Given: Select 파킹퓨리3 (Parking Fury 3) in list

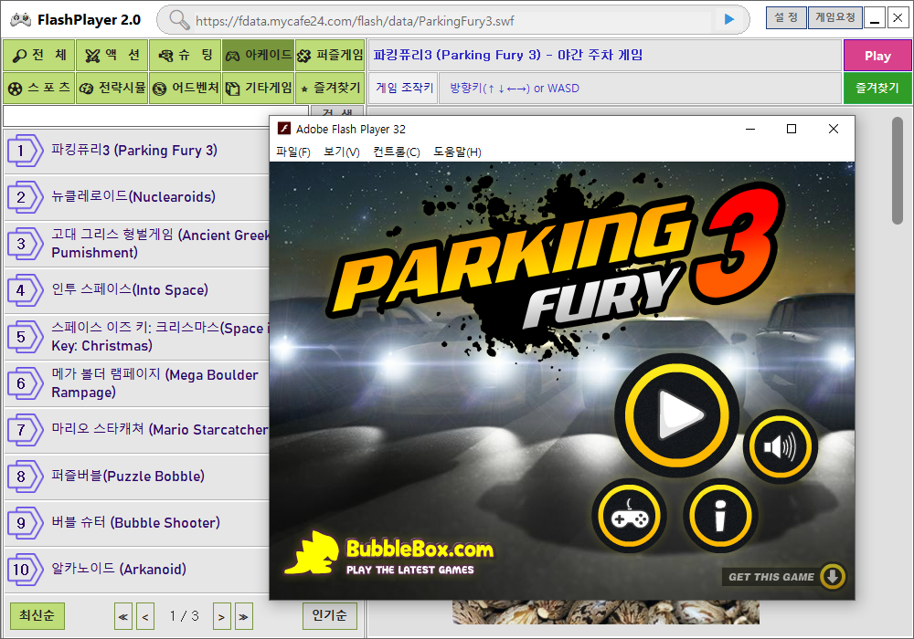Looking at the screenshot, I should coord(137,151).
